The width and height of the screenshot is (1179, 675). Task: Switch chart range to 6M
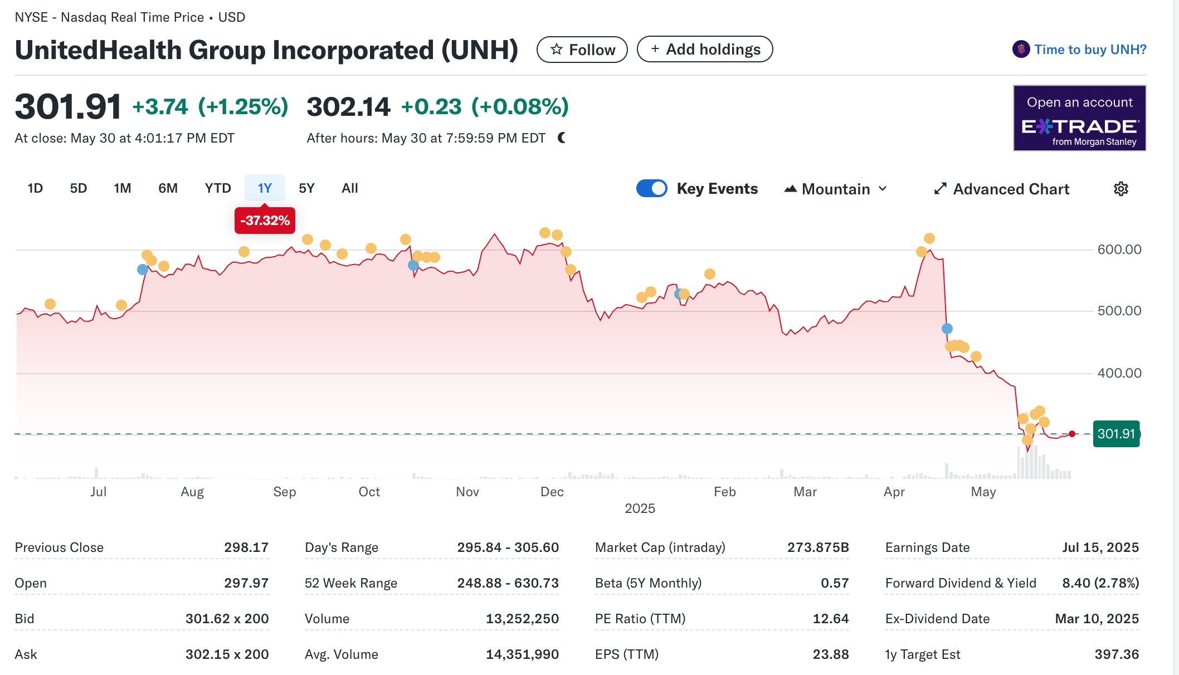click(x=168, y=188)
